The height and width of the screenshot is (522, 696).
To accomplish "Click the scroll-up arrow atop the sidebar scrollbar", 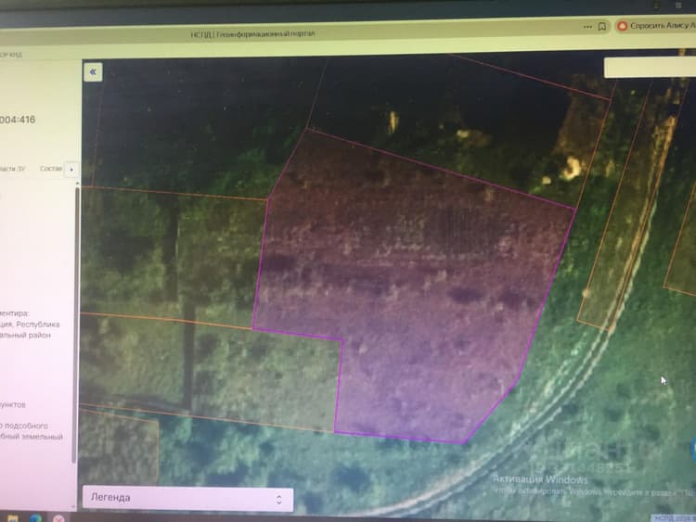I will (x=77, y=183).
